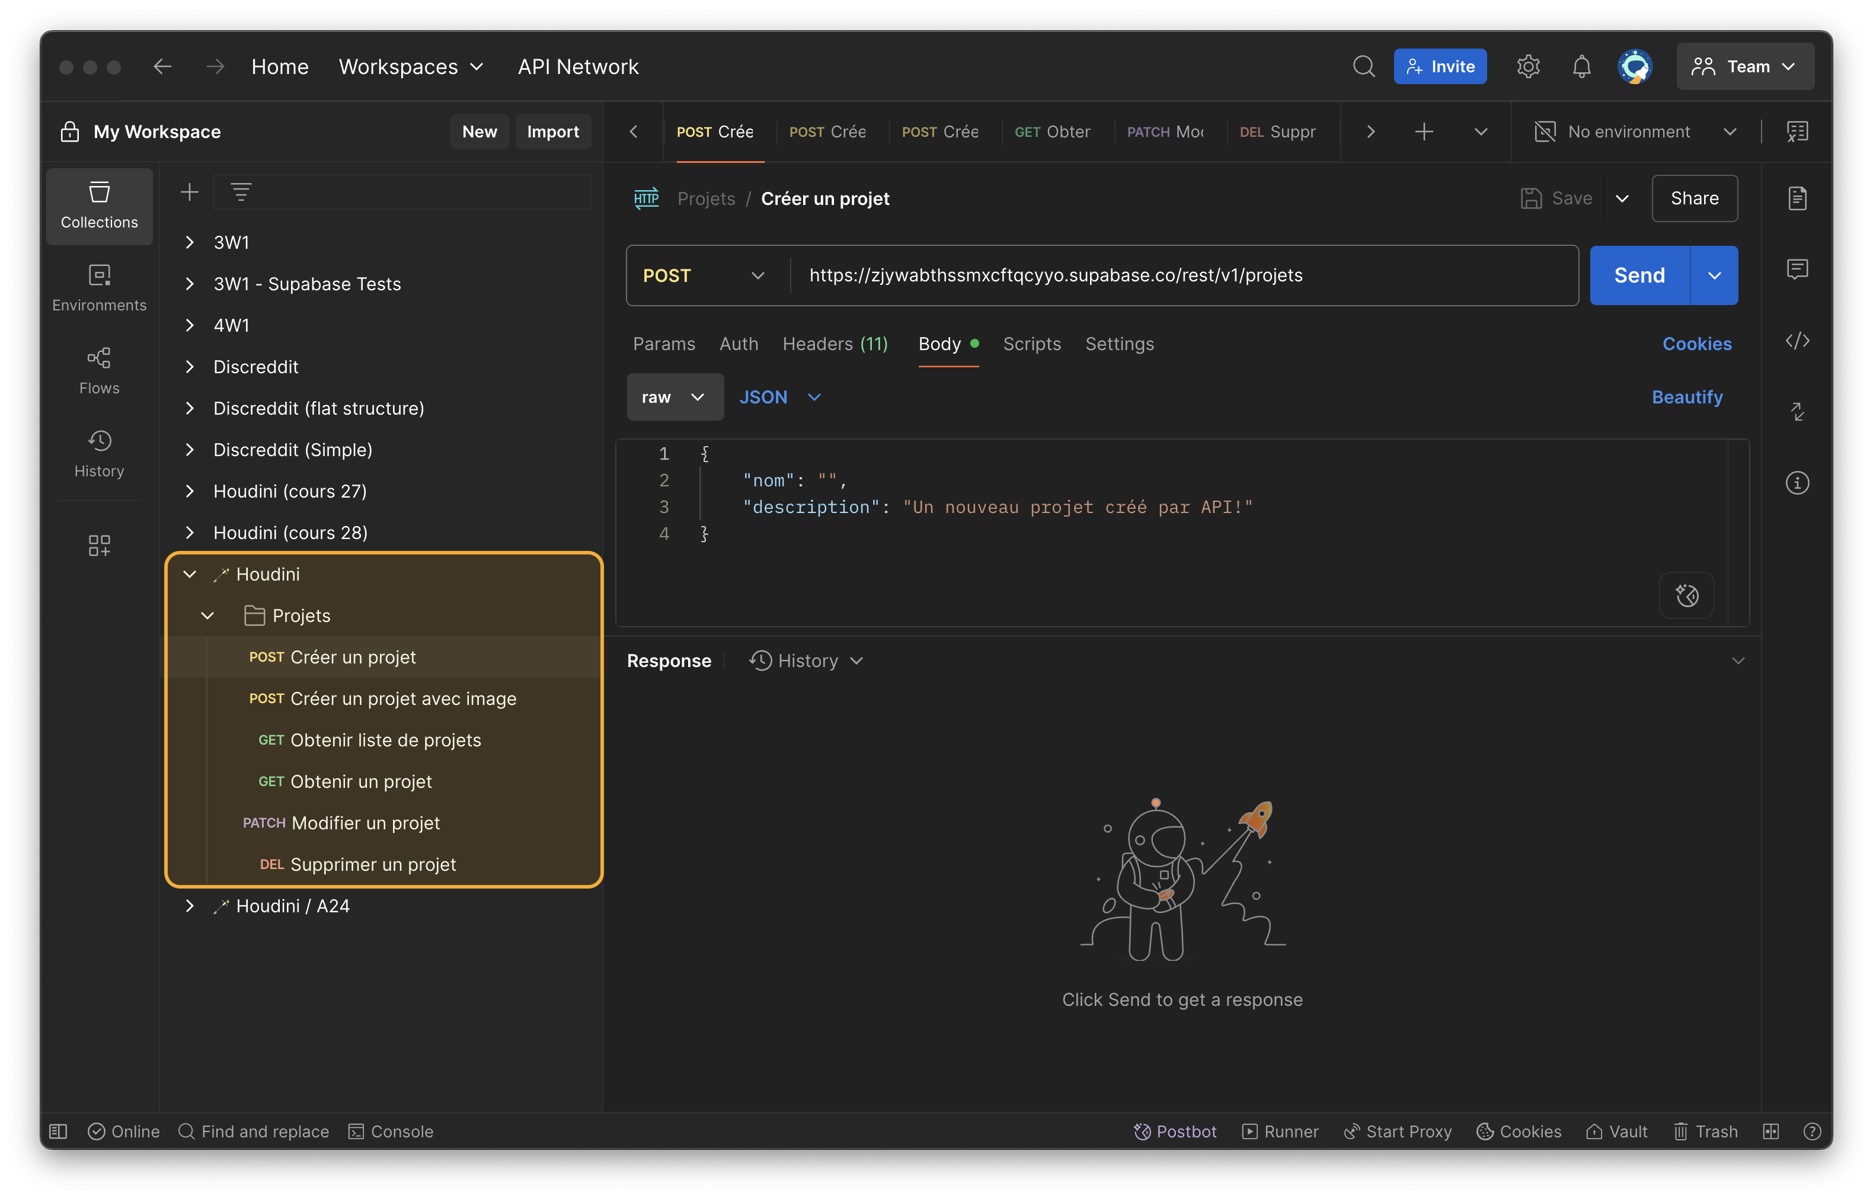Open the user avatar menu
This screenshot has height=1199, width=1873.
[x=1635, y=66]
